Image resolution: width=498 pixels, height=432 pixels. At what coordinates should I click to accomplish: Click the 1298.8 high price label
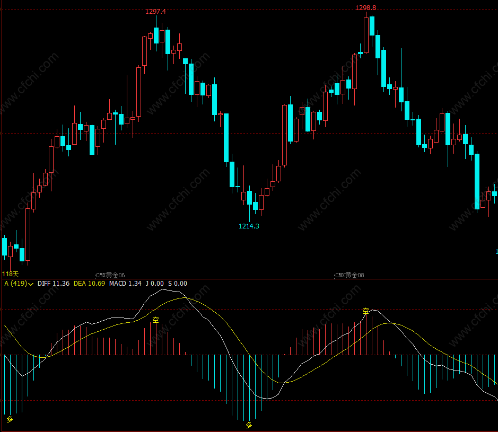pyautogui.click(x=365, y=8)
